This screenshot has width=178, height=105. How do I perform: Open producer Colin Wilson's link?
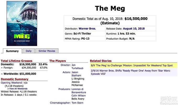click(79, 96)
